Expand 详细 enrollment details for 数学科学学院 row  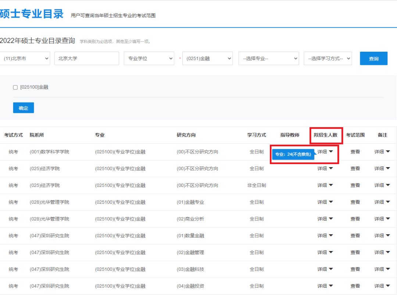[325, 152]
